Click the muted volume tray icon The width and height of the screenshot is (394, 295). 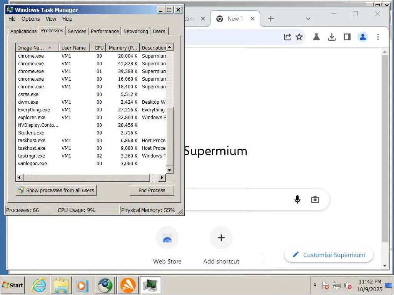(348, 285)
